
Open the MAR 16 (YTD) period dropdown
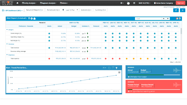144,3
